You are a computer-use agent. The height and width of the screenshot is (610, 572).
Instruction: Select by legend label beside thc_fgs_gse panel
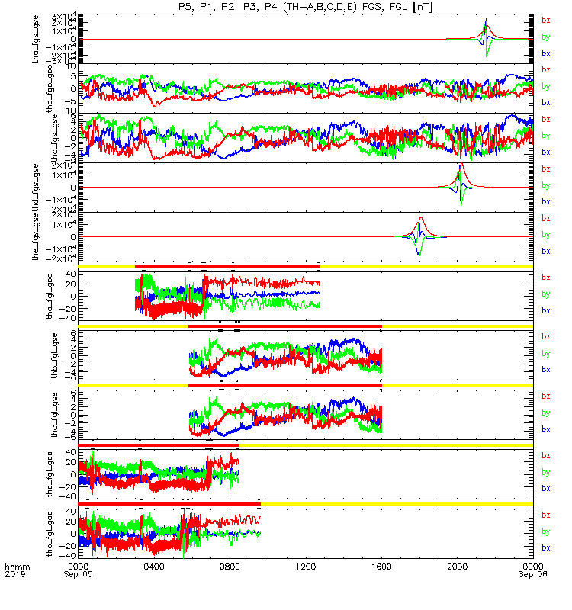click(546, 136)
